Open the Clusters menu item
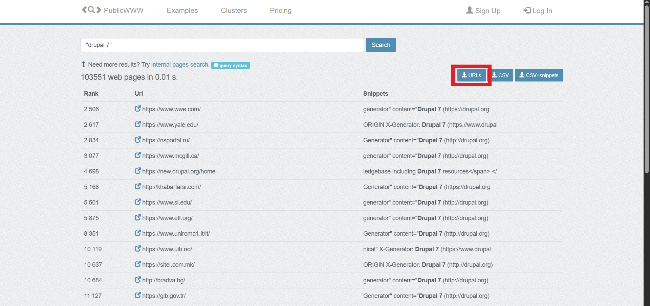Image resolution: width=650 pixels, height=306 pixels. click(234, 10)
